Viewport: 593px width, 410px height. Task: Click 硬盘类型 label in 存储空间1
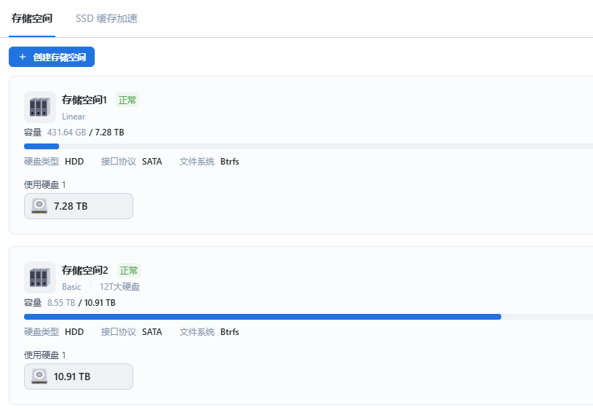[x=42, y=162]
